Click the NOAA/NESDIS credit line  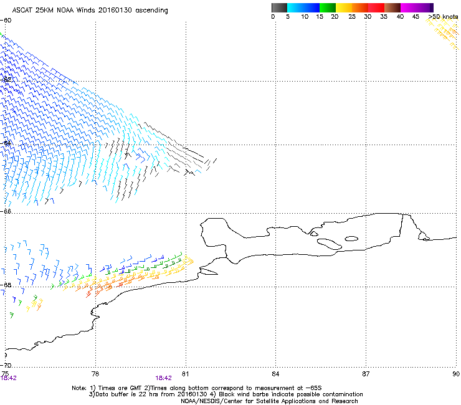click(269, 401)
